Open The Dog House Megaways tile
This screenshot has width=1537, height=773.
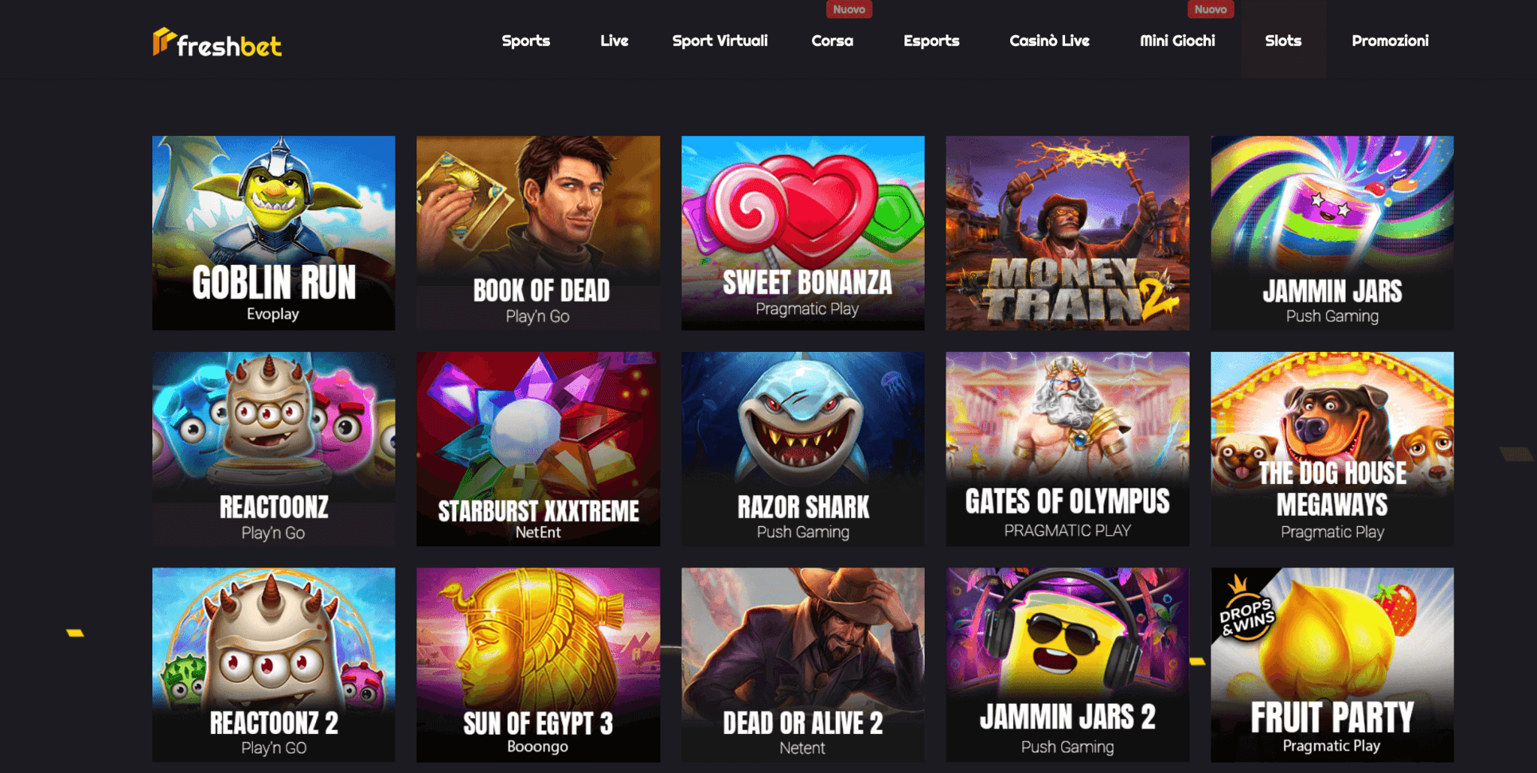(1332, 449)
